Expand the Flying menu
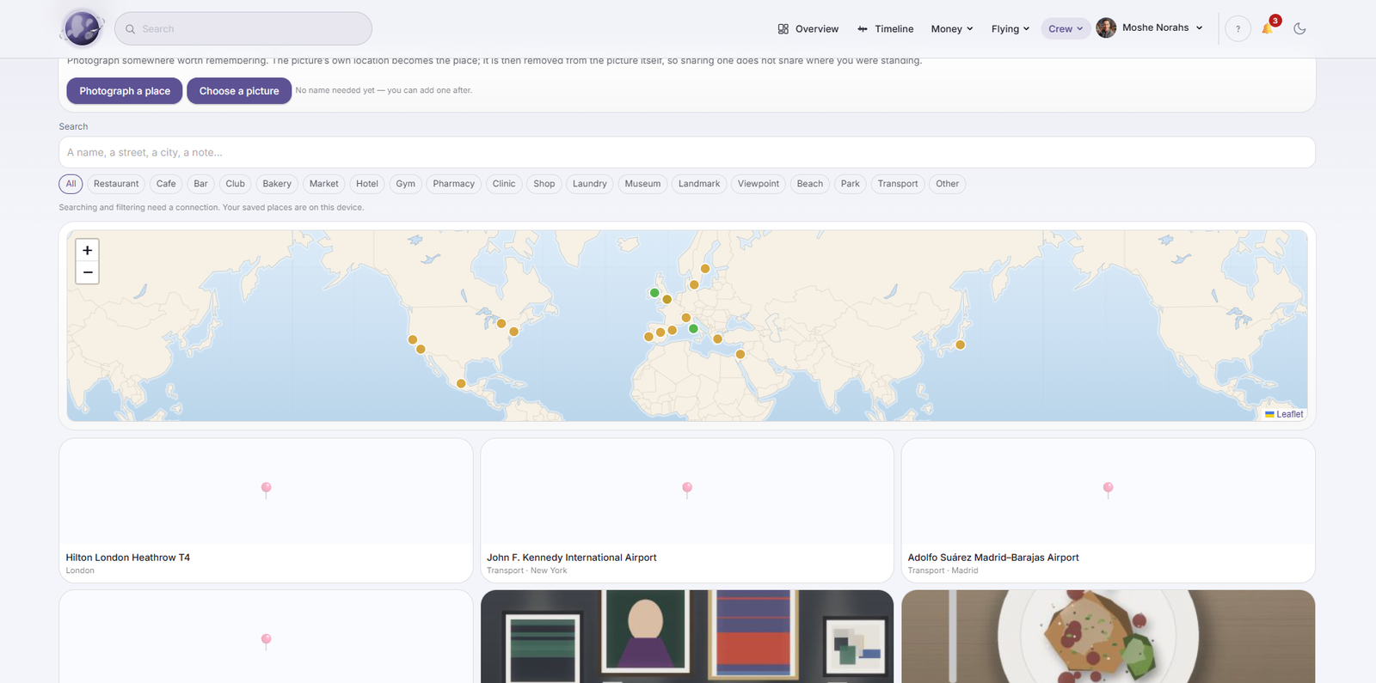 (x=1010, y=29)
